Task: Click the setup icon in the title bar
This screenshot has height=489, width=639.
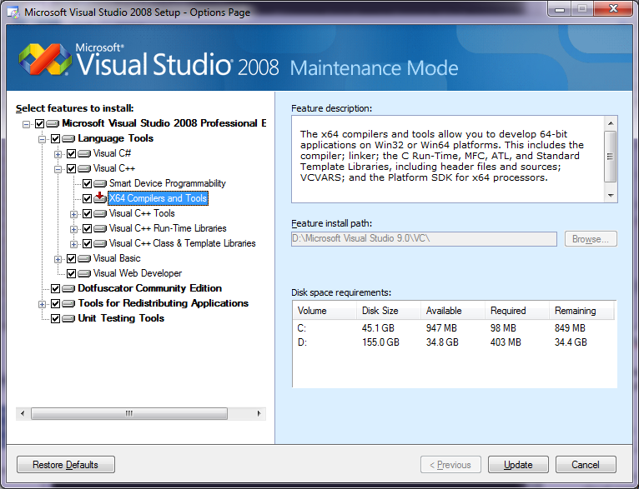Action: point(13,12)
